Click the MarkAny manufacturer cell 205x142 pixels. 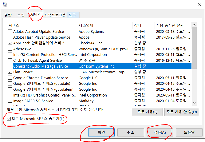pyautogui.click(x=86, y=101)
